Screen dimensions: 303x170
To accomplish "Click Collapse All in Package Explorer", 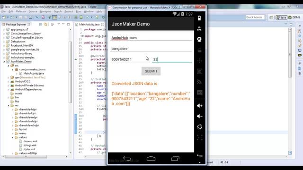I will tap(41, 25).
